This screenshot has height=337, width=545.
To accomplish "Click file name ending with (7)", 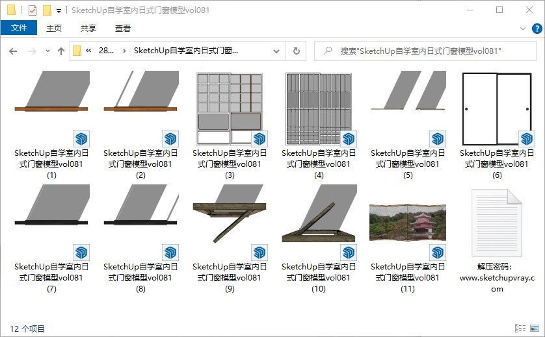I will pyautogui.click(x=51, y=278).
